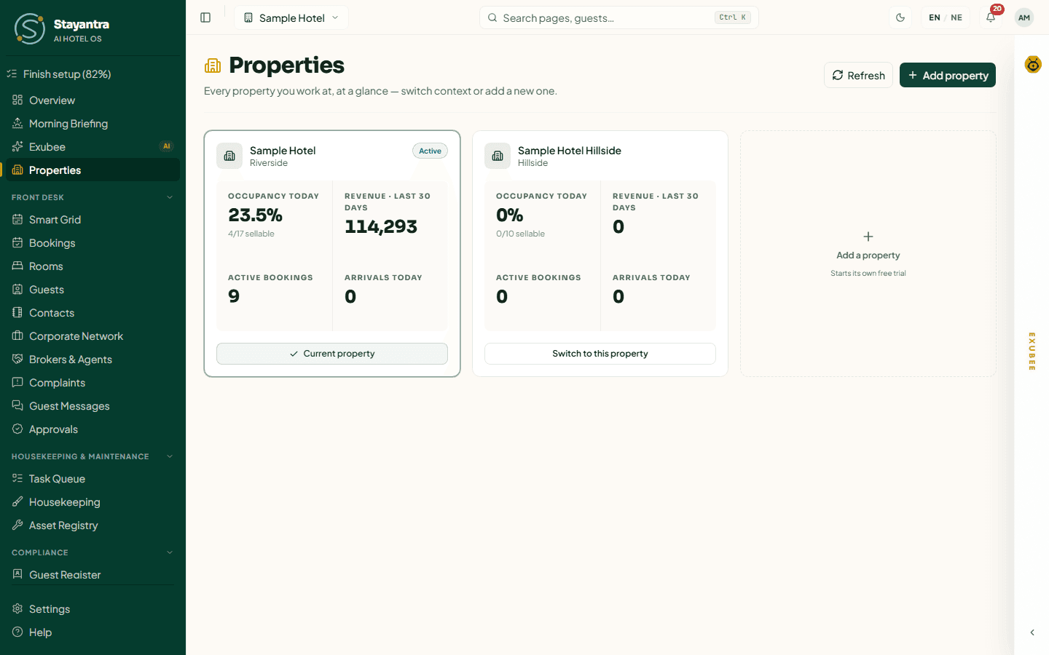The image size is (1049, 655).
Task: Collapse the Front Desk section
Action: tap(170, 197)
